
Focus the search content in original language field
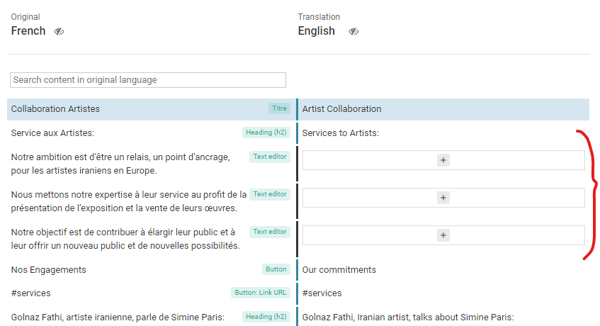tap(148, 80)
